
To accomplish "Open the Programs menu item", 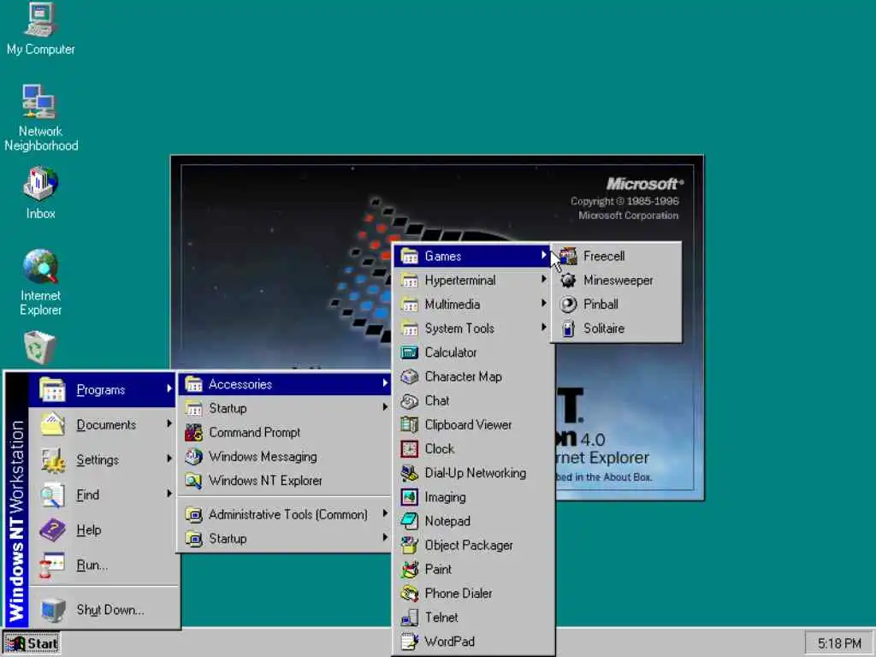I will (x=103, y=389).
